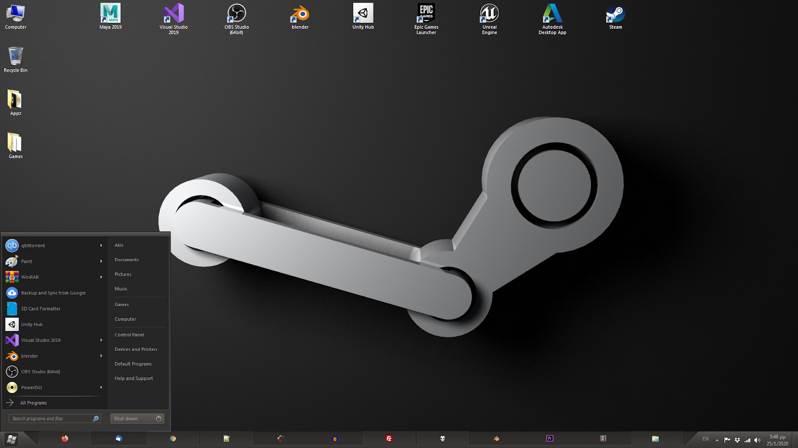
Task: Open Premiere Pro from the taskbar
Action: 550,439
